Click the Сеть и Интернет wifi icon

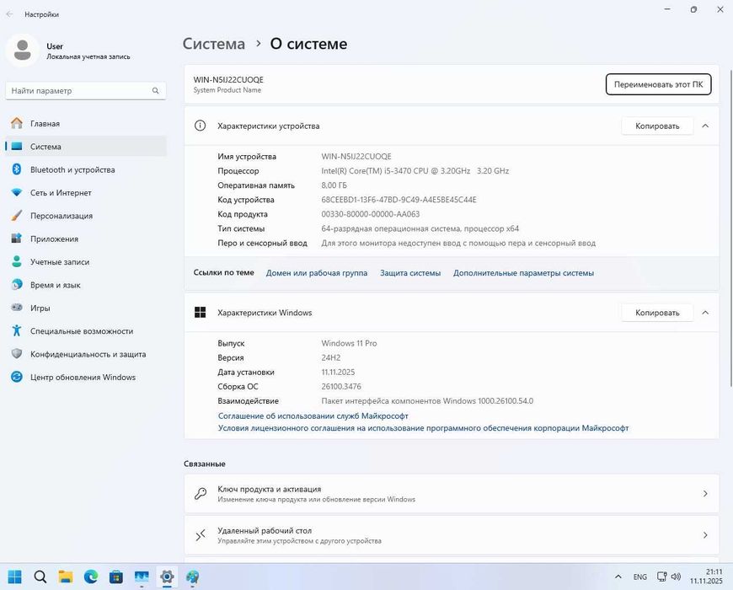tap(17, 193)
